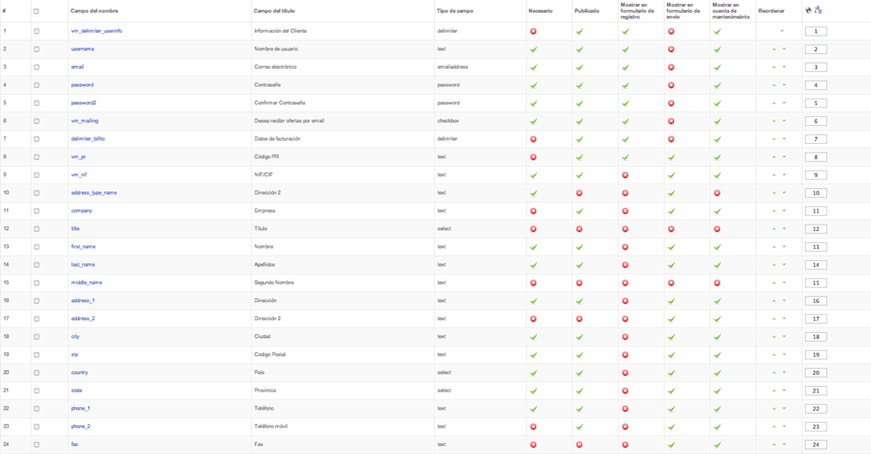Move email row up with arrow
Image resolution: width=871 pixels, height=454 pixels.
pos(774,67)
